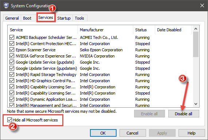This screenshot has height=140, width=208.
Task: Open the Tools tab
Action: point(79,18)
